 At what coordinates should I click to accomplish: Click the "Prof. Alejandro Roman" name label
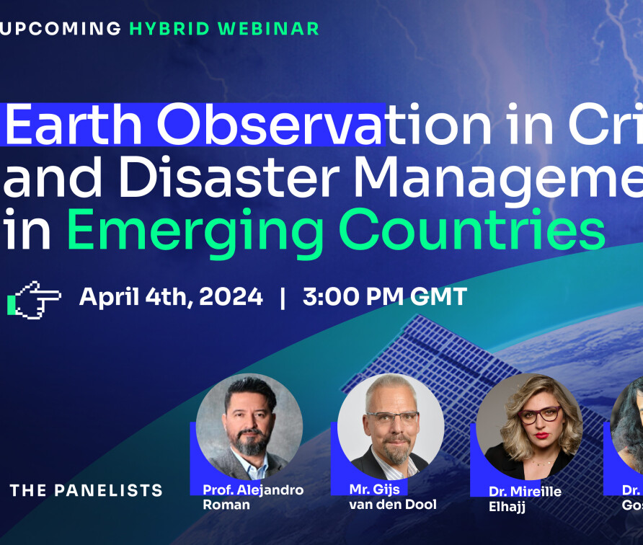(x=252, y=497)
